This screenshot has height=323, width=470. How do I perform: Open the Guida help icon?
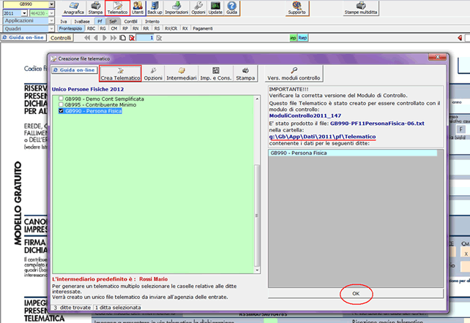pos(231,8)
